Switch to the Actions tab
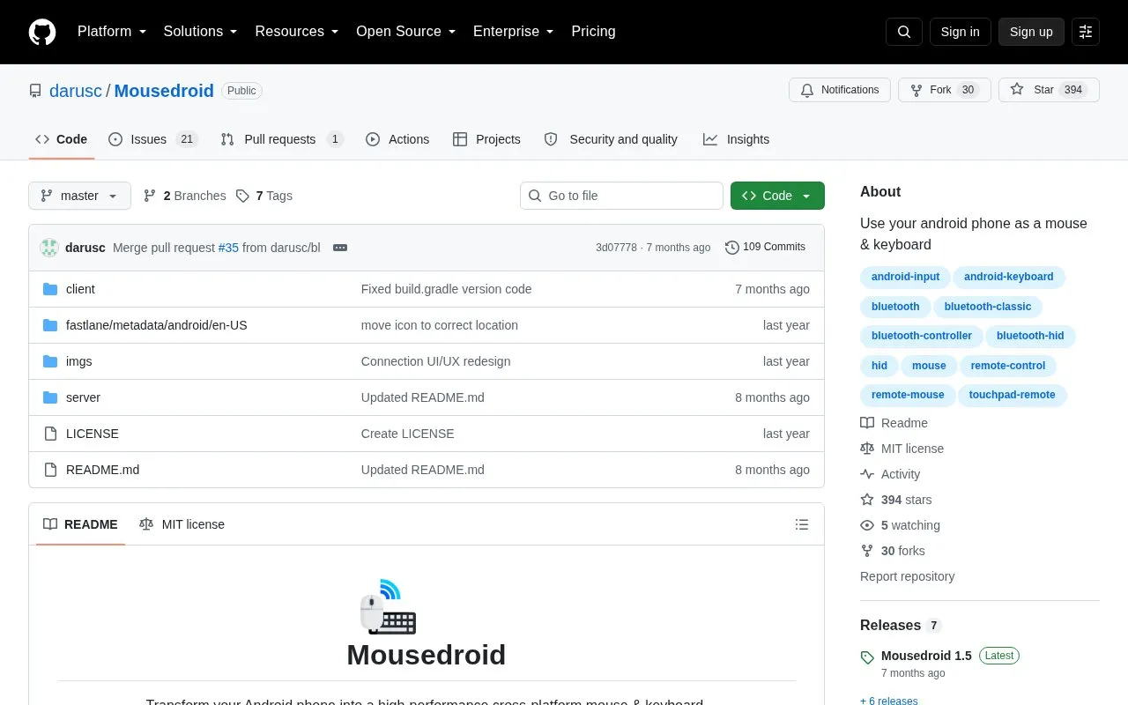Image resolution: width=1128 pixels, height=705 pixels. (397, 139)
